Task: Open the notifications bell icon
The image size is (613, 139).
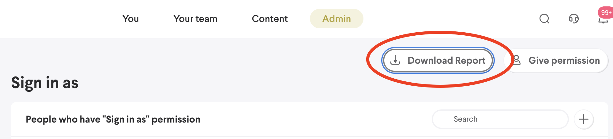Action: (603, 21)
